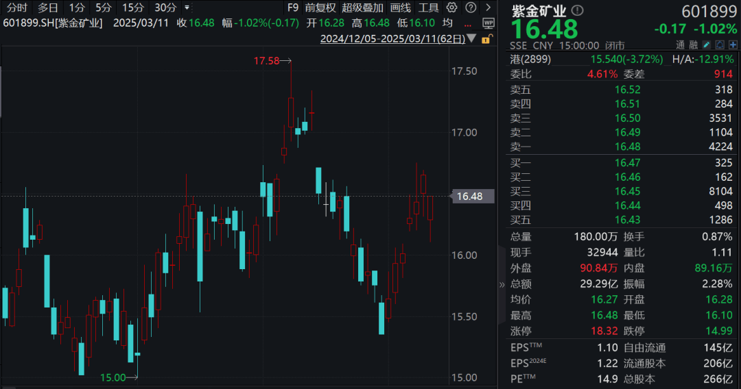Open the help question mark icon
This screenshot has width=741, height=389.
tap(471, 8)
